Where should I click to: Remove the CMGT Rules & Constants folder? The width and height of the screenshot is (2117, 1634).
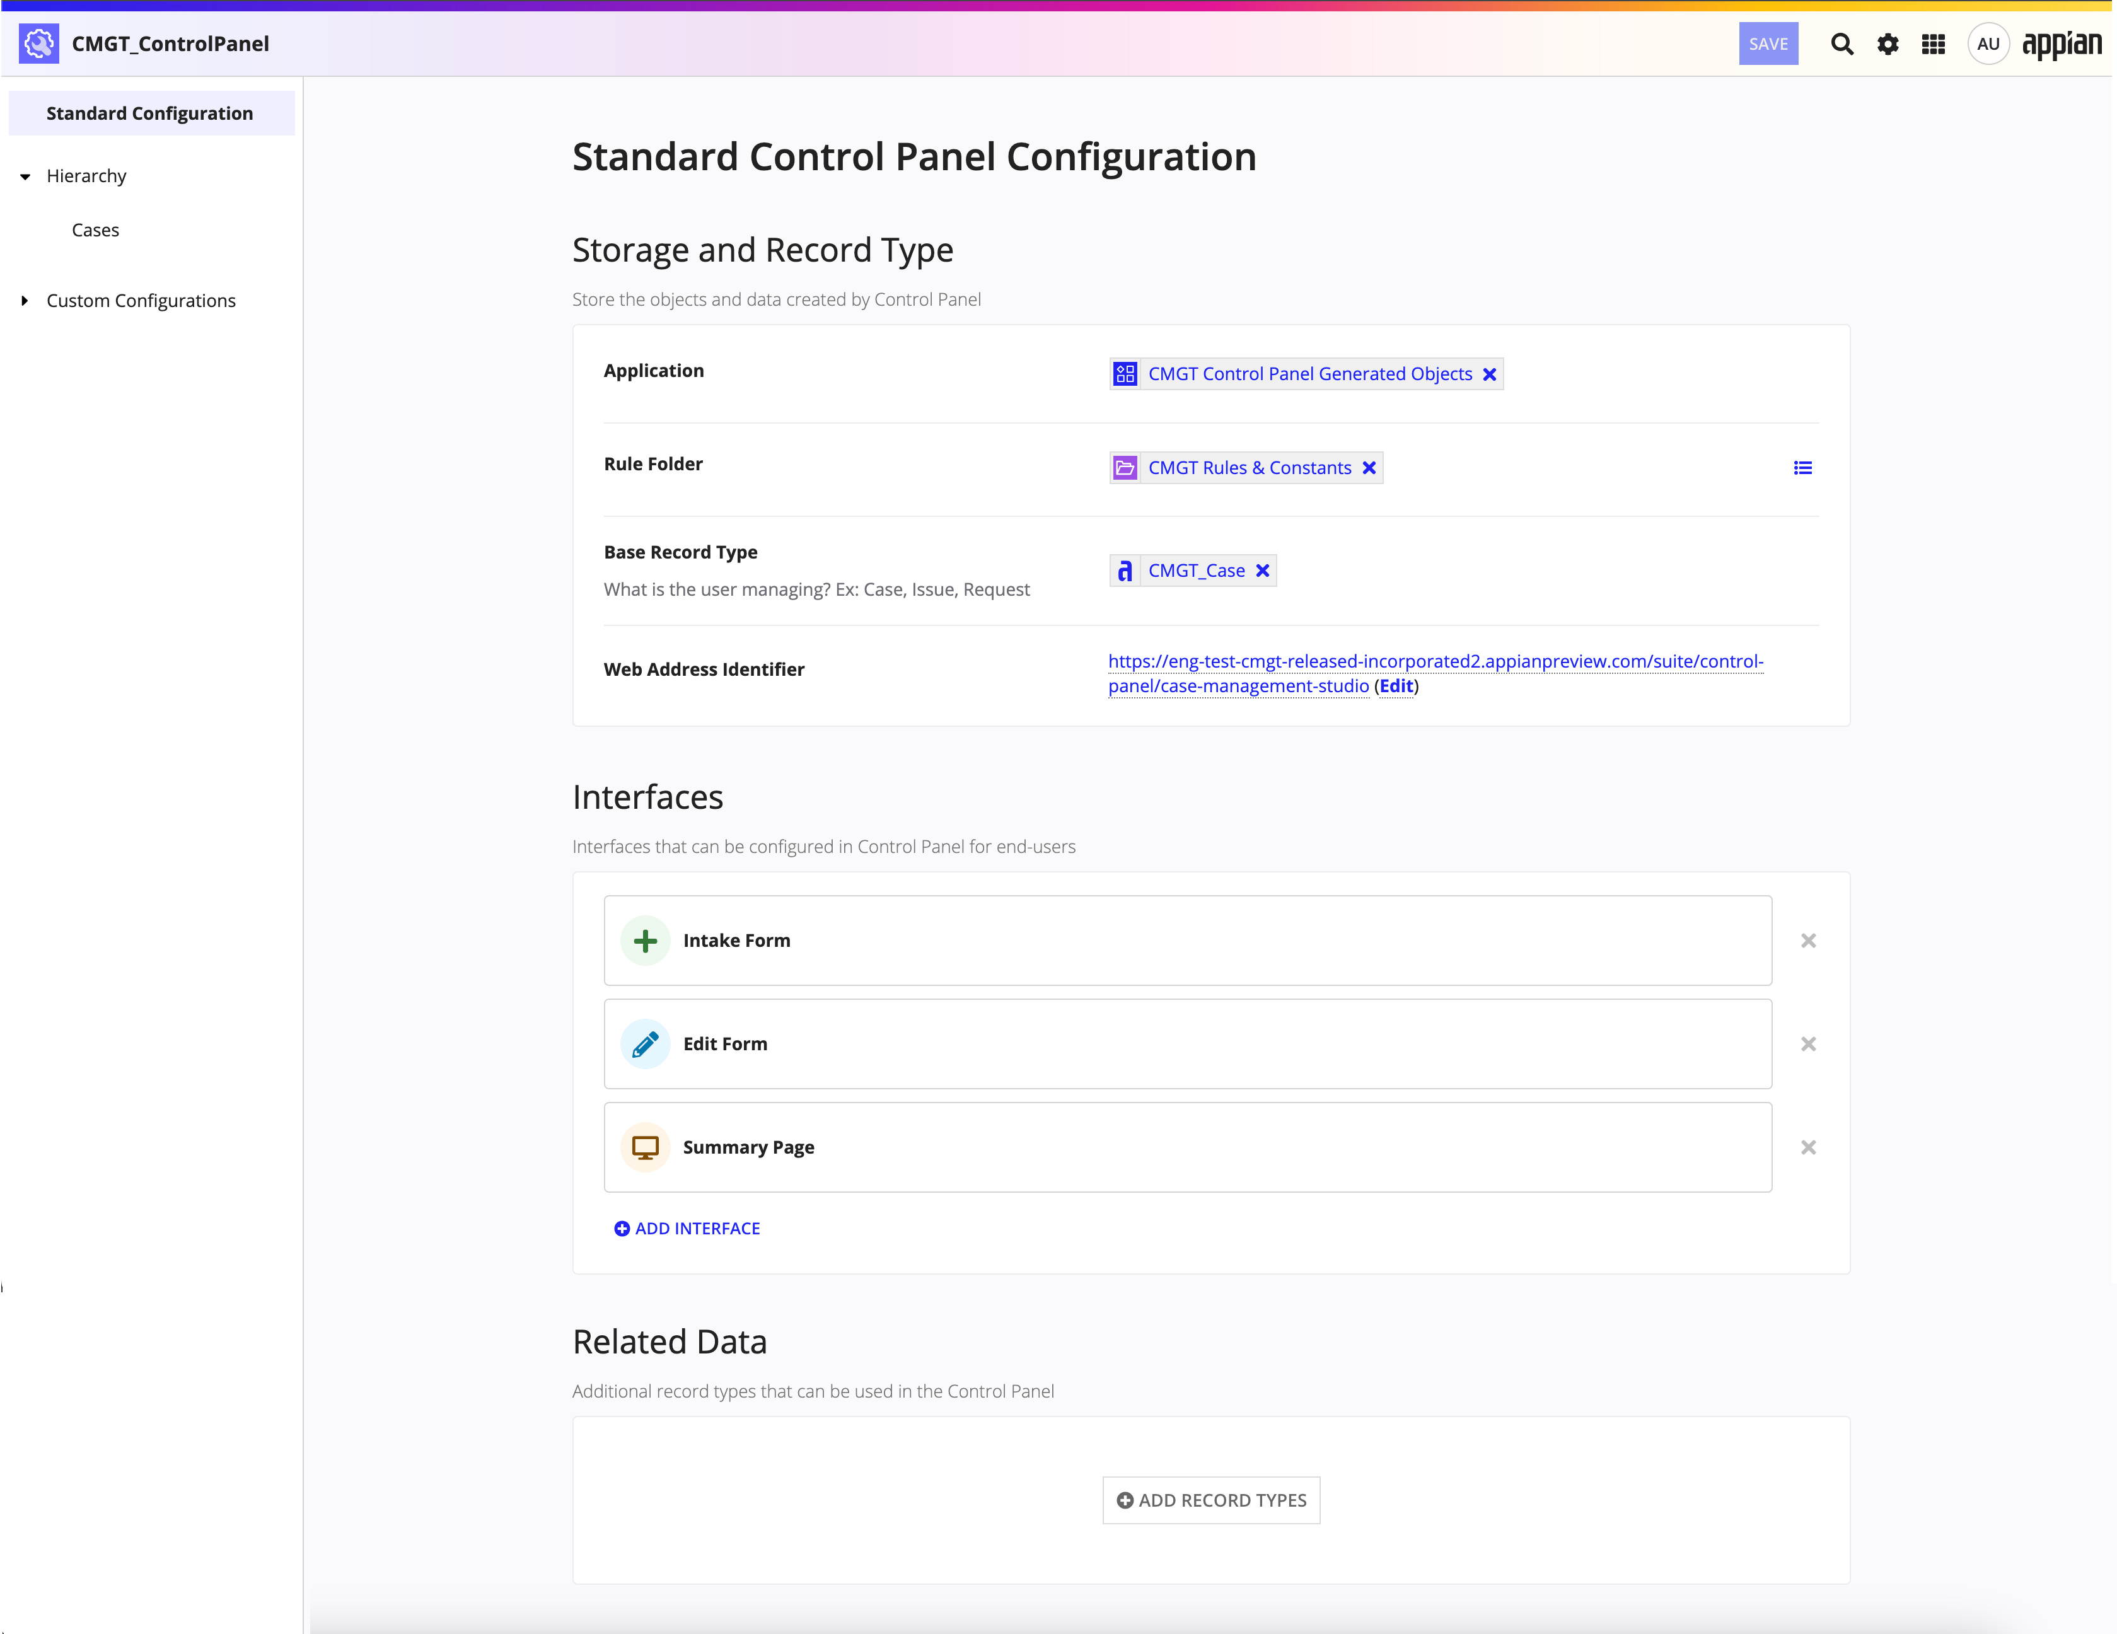[x=1369, y=468]
